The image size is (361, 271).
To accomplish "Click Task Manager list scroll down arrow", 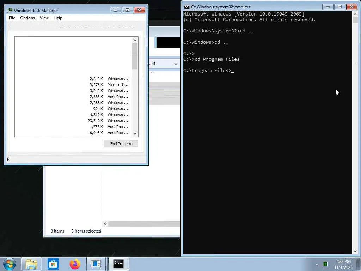I will click(135, 134).
